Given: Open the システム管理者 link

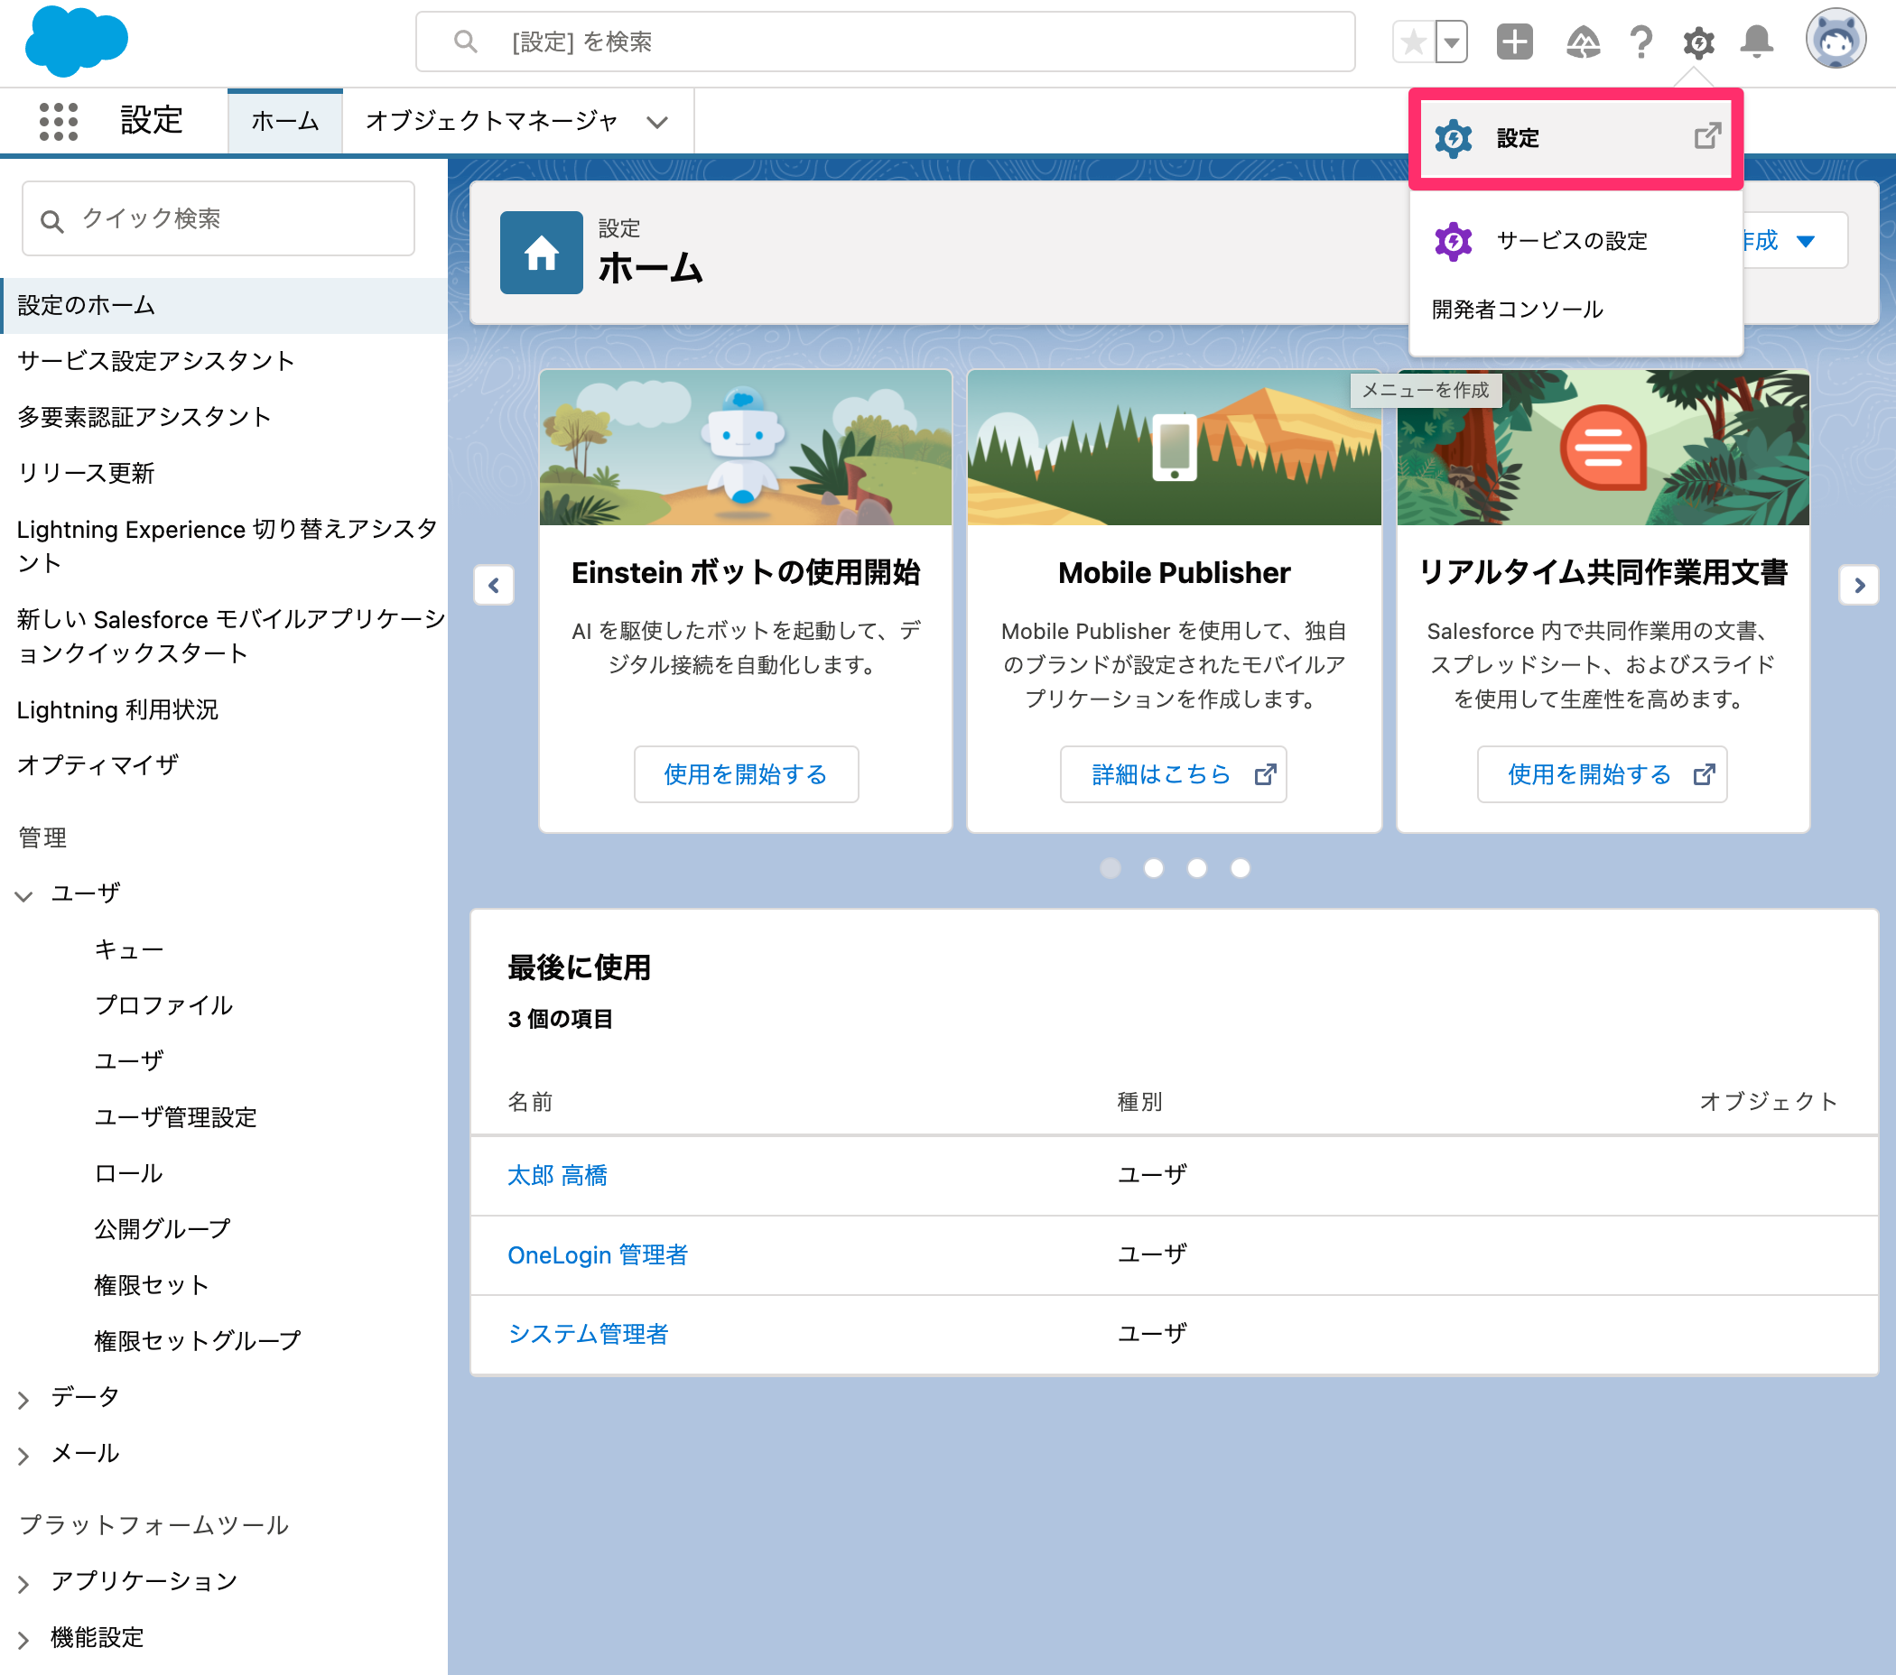Looking at the screenshot, I should click(x=588, y=1334).
